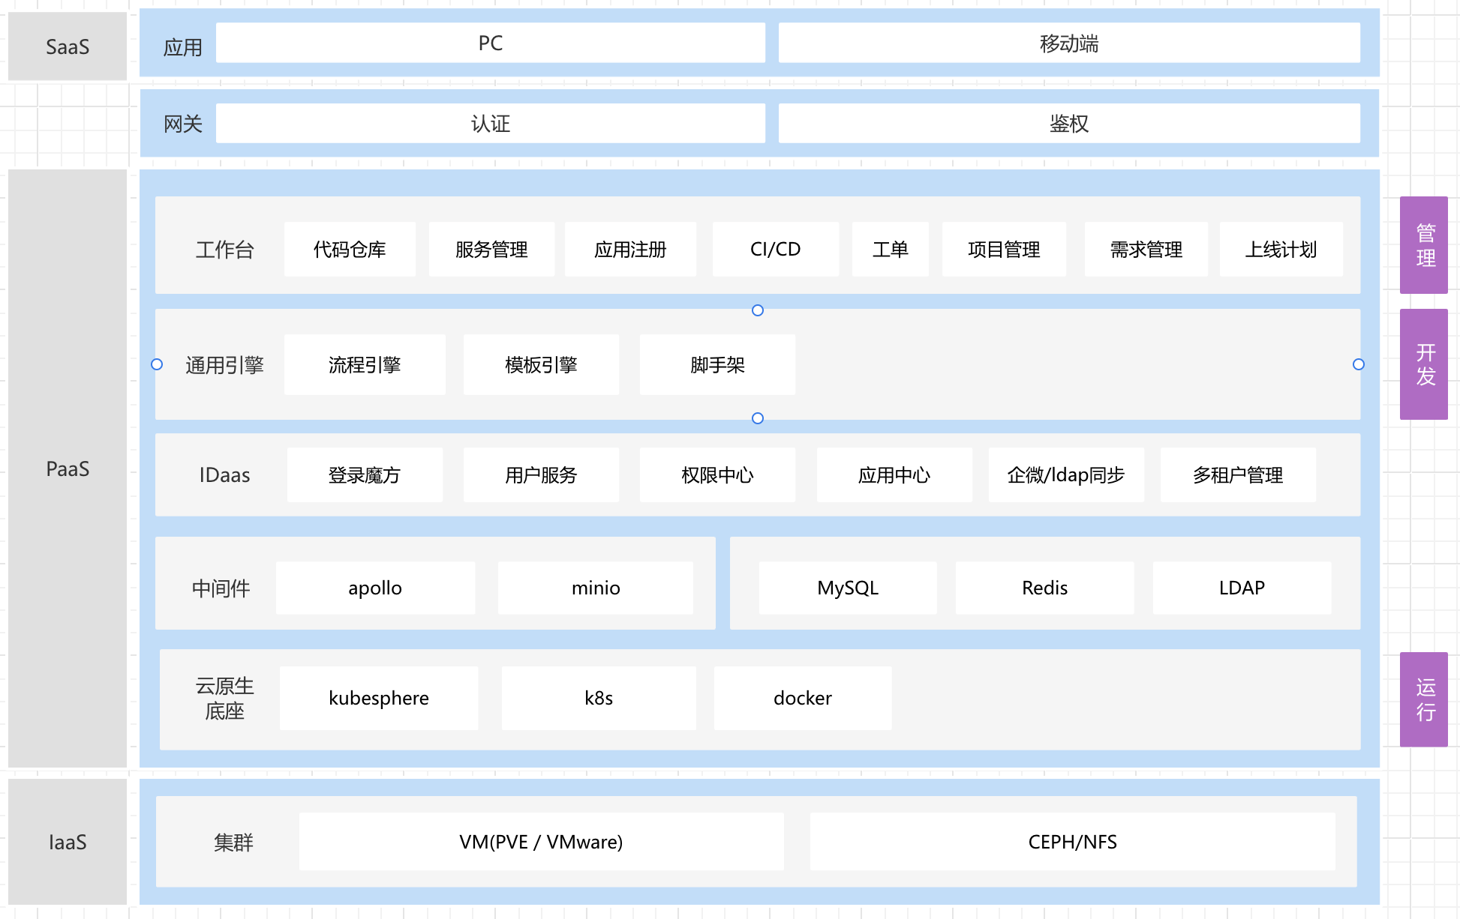The width and height of the screenshot is (1460, 919).
Task: Click the PC application box
Action: [x=491, y=43]
